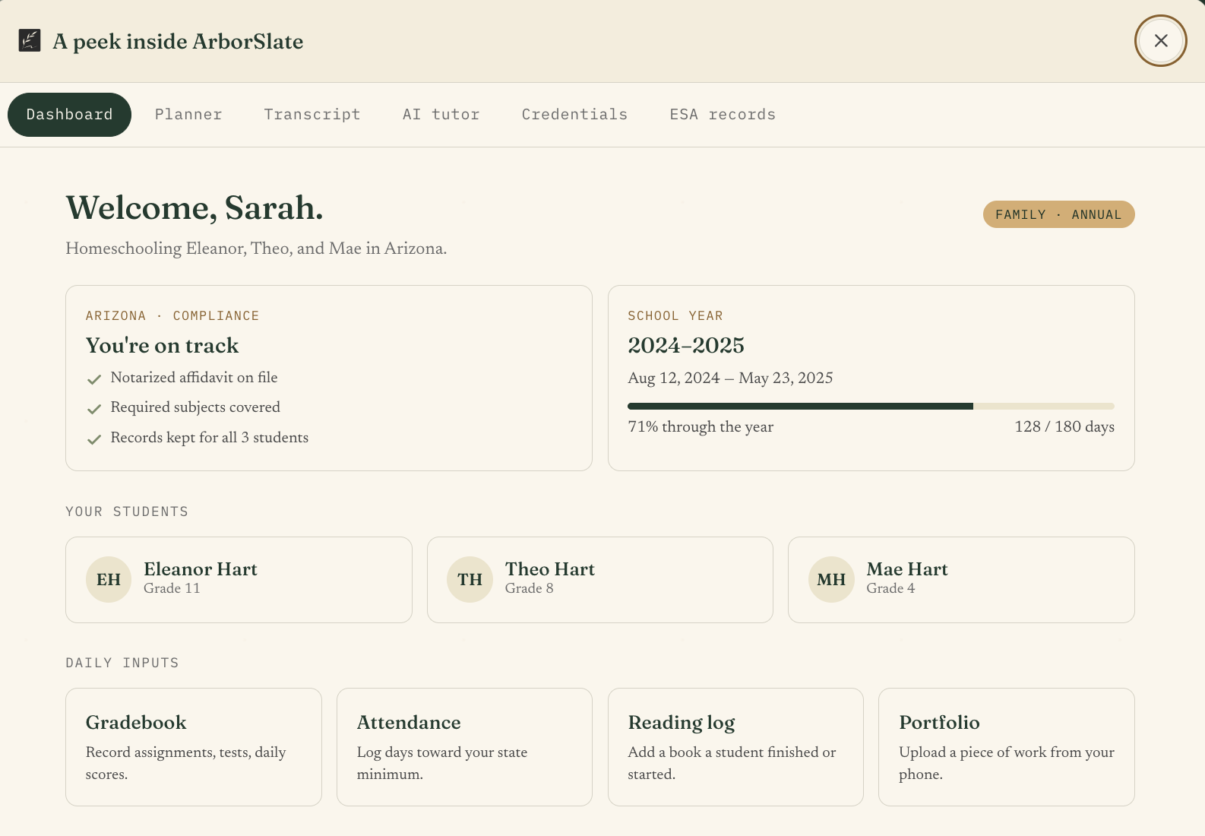
Task: Click the ArborSlate logo icon
Action: tap(30, 40)
